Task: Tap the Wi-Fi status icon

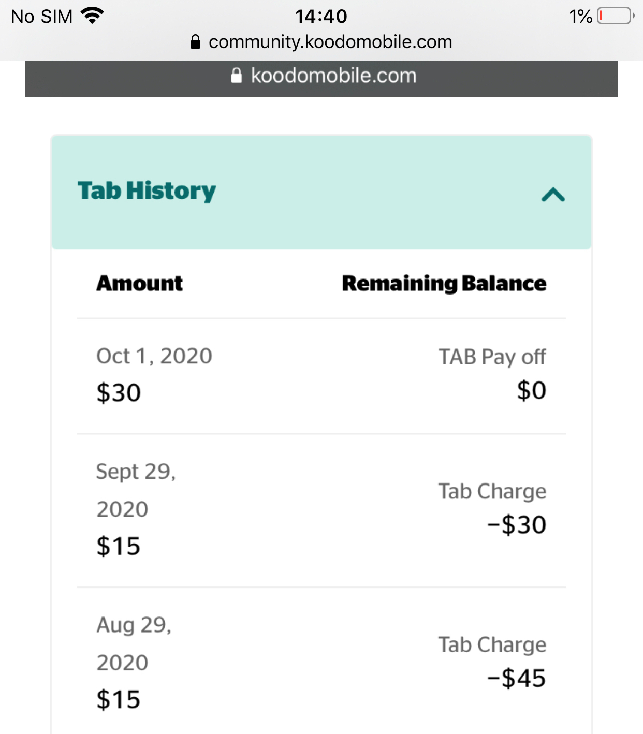Action: 92,16
